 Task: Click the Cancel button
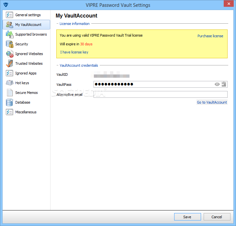coord(217,217)
